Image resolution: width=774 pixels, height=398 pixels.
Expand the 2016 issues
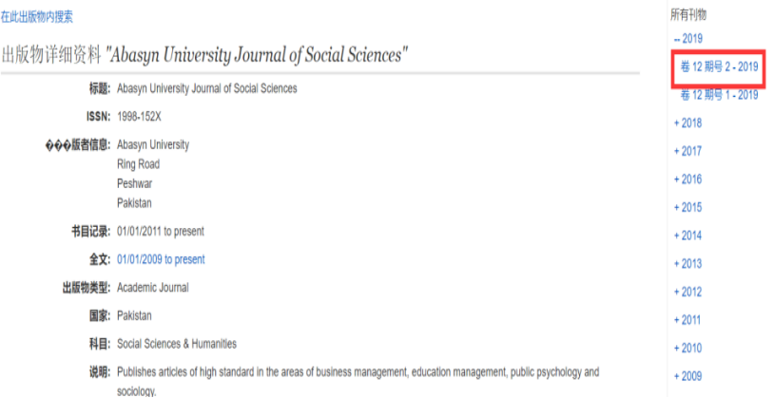pyautogui.click(x=688, y=179)
